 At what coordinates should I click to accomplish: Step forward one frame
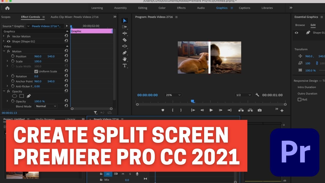point(221,110)
